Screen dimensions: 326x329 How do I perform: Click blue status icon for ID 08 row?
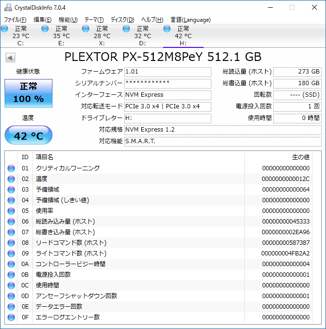tap(11, 243)
